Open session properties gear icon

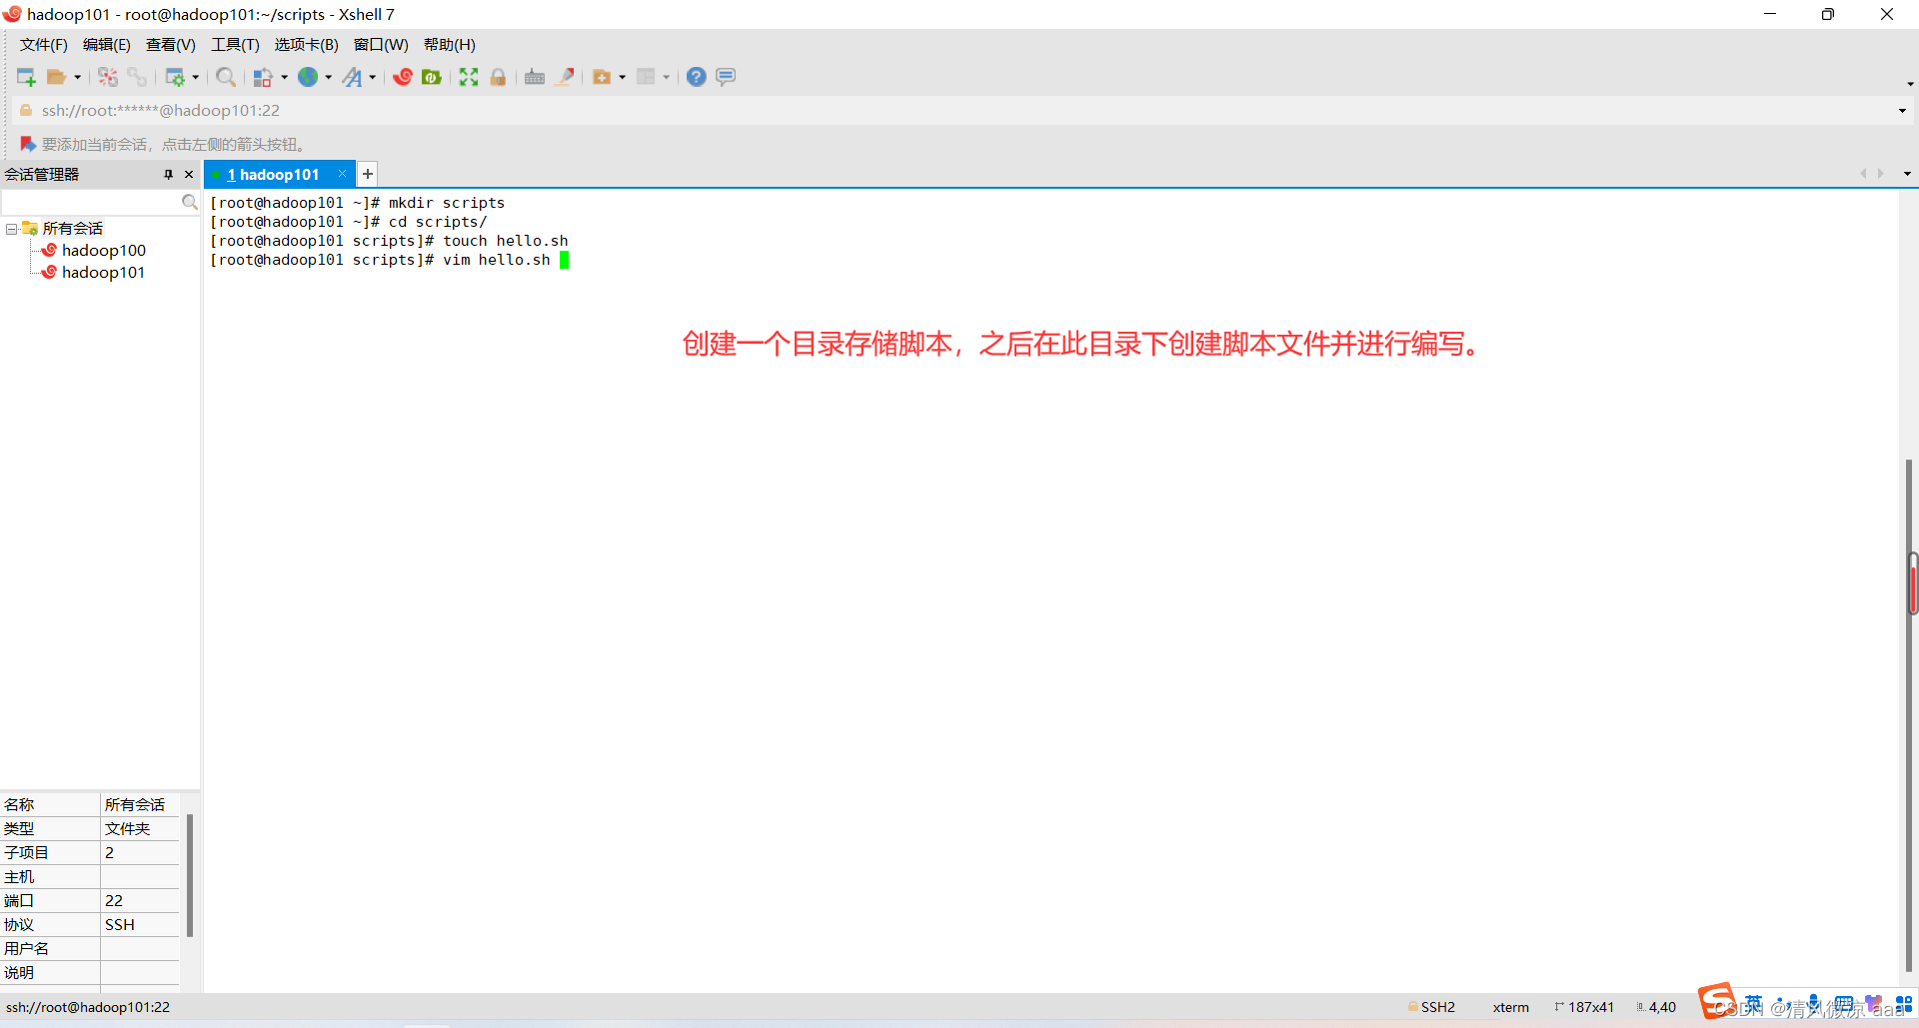175,77
